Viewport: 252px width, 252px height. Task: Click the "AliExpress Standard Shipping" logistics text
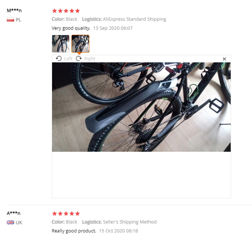coord(135,19)
